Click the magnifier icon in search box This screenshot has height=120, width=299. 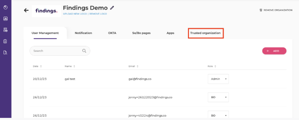pos(84,51)
